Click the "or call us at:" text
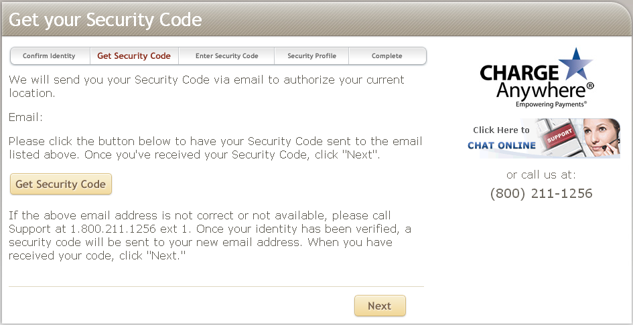Image resolution: width=633 pixels, height=325 pixels. [x=541, y=175]
